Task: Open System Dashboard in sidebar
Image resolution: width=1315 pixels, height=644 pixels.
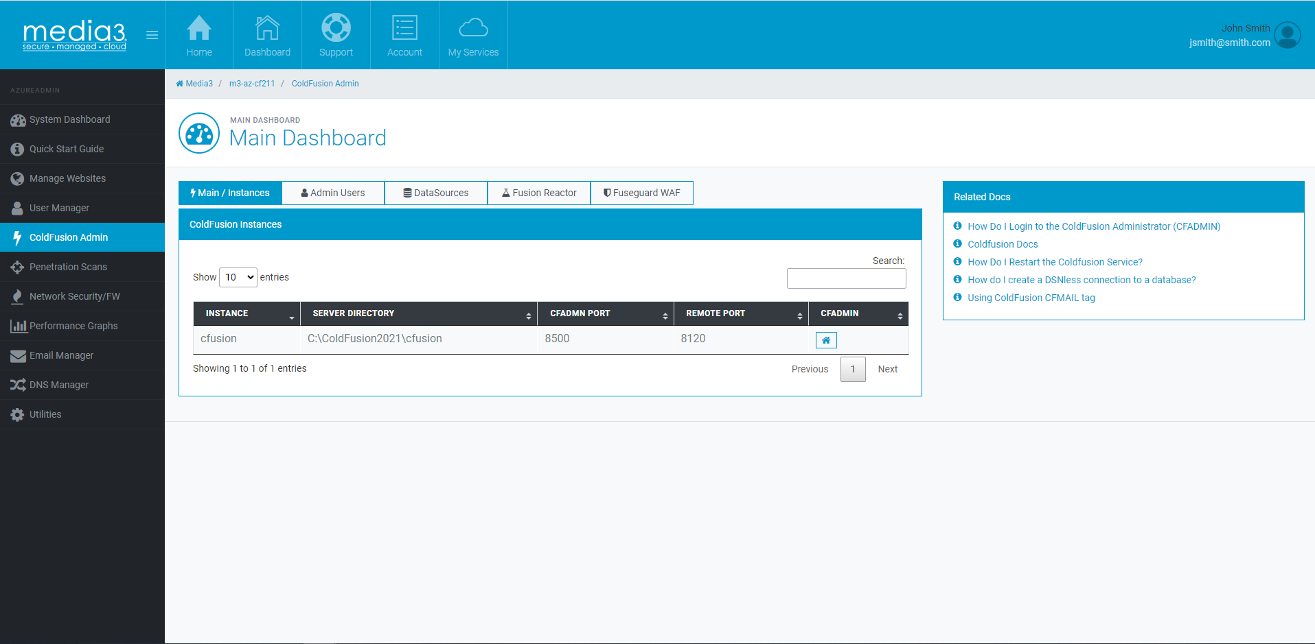Action: coord(82,119)
